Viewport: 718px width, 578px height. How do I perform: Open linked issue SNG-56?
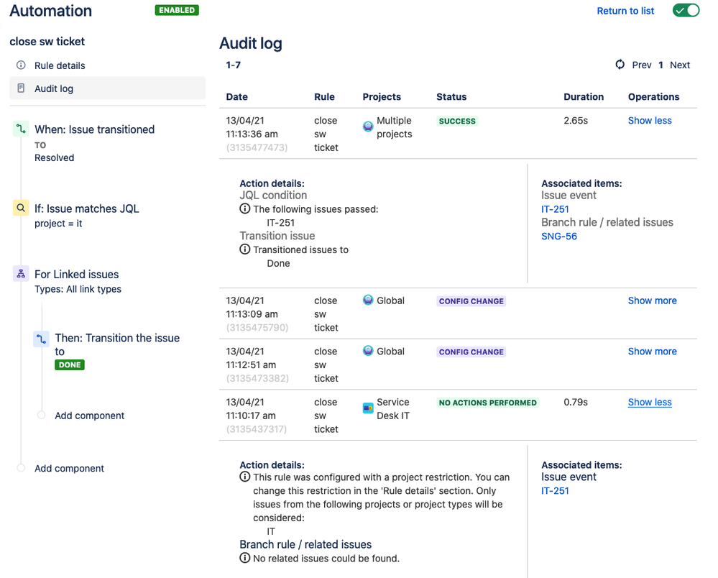pos(559,237)
